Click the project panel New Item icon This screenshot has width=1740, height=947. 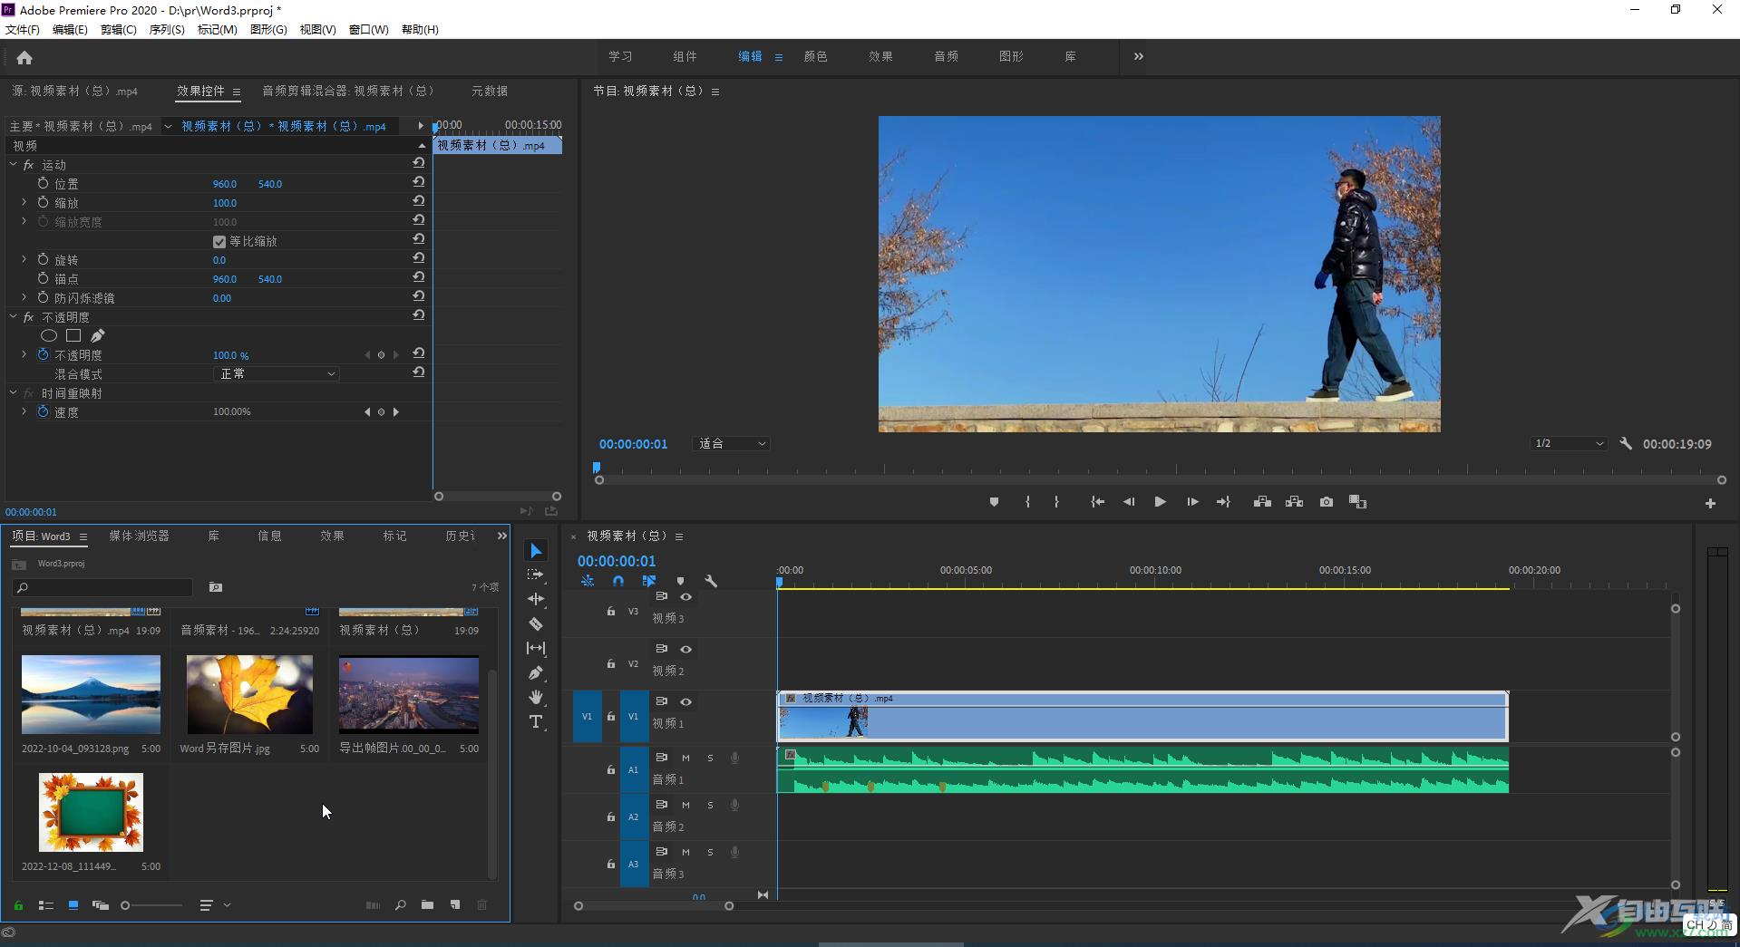point(455,905)
